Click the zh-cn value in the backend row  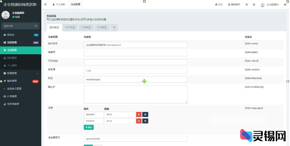(120, 114)
